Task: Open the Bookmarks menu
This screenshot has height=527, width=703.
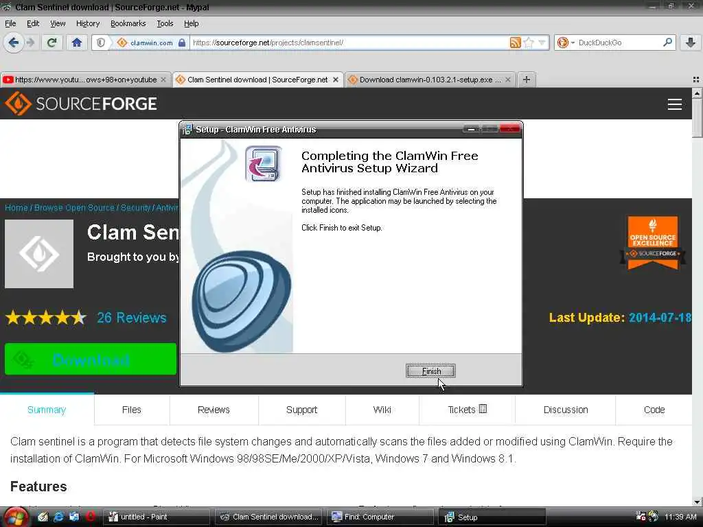Action: [128, 23]
